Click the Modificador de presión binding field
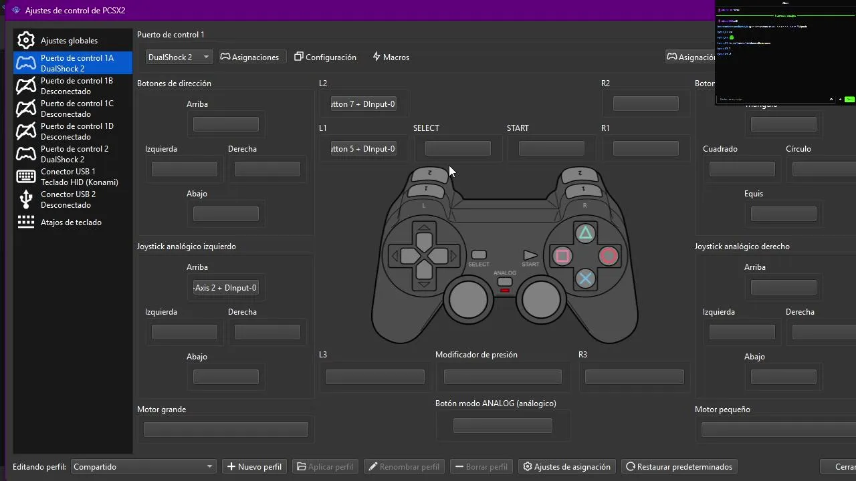The width and height of the screenshot is (856, 481). point(502,377)
